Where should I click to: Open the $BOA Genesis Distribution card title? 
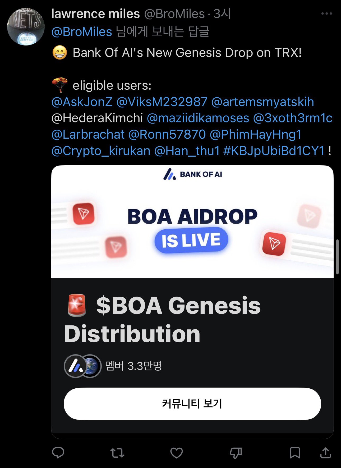coord(162,320)
